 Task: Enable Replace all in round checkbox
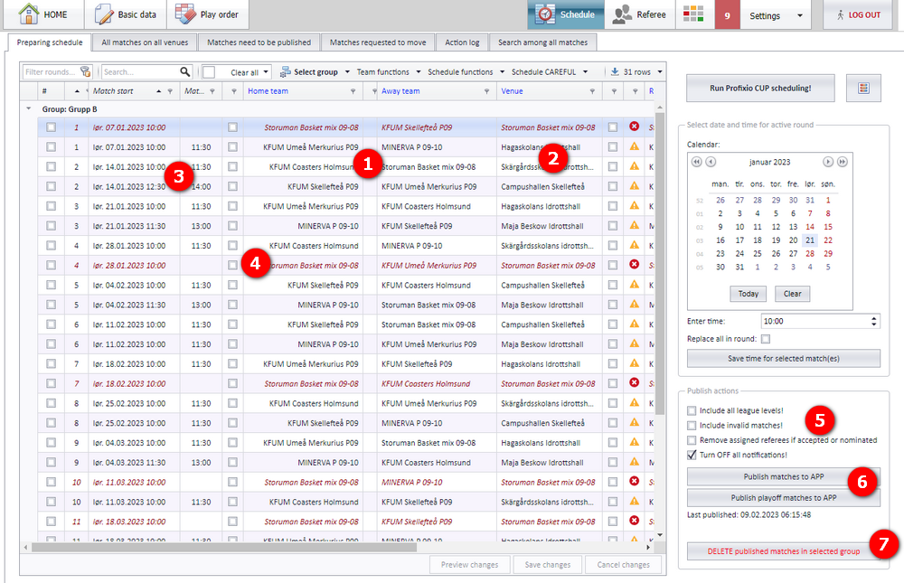(x=766, y=338)
